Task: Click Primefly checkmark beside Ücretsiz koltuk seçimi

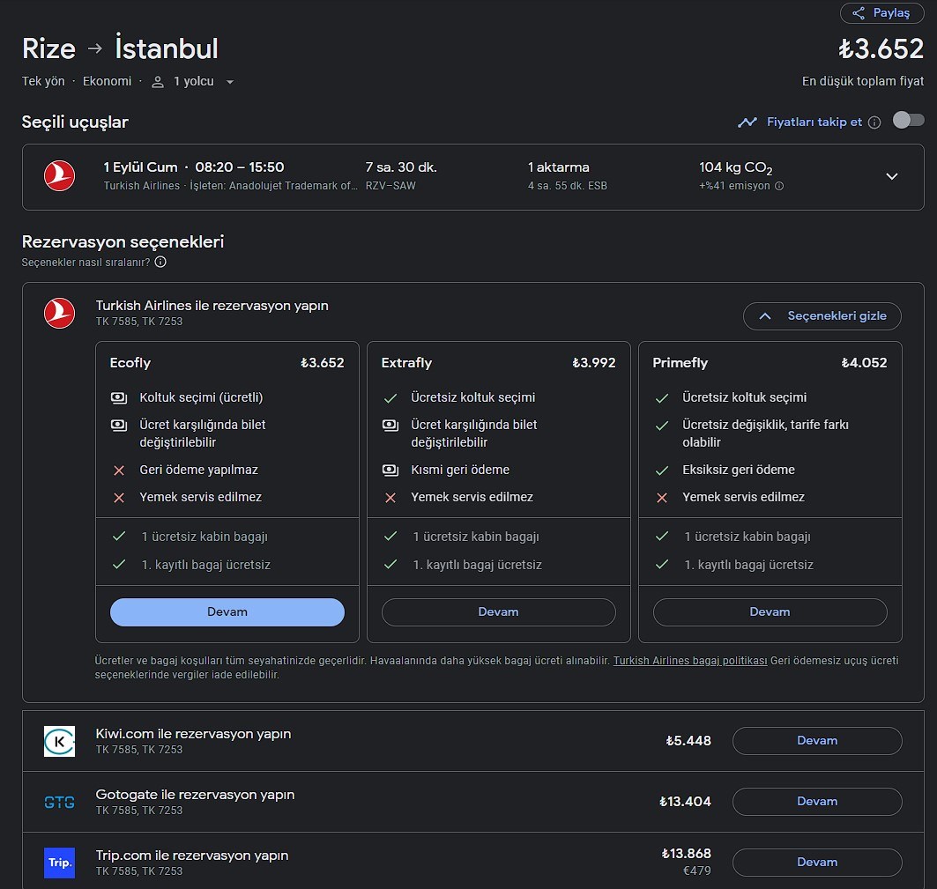Action: [661, 398]
